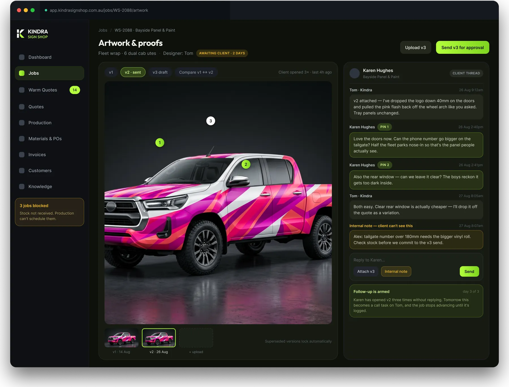This screenshot has height=387, width=509.
Task: Click the Production sidebar icon
Action: click(22, 123)
